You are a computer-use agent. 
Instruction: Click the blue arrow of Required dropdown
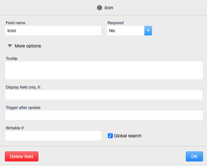click(x=148, y=31)
